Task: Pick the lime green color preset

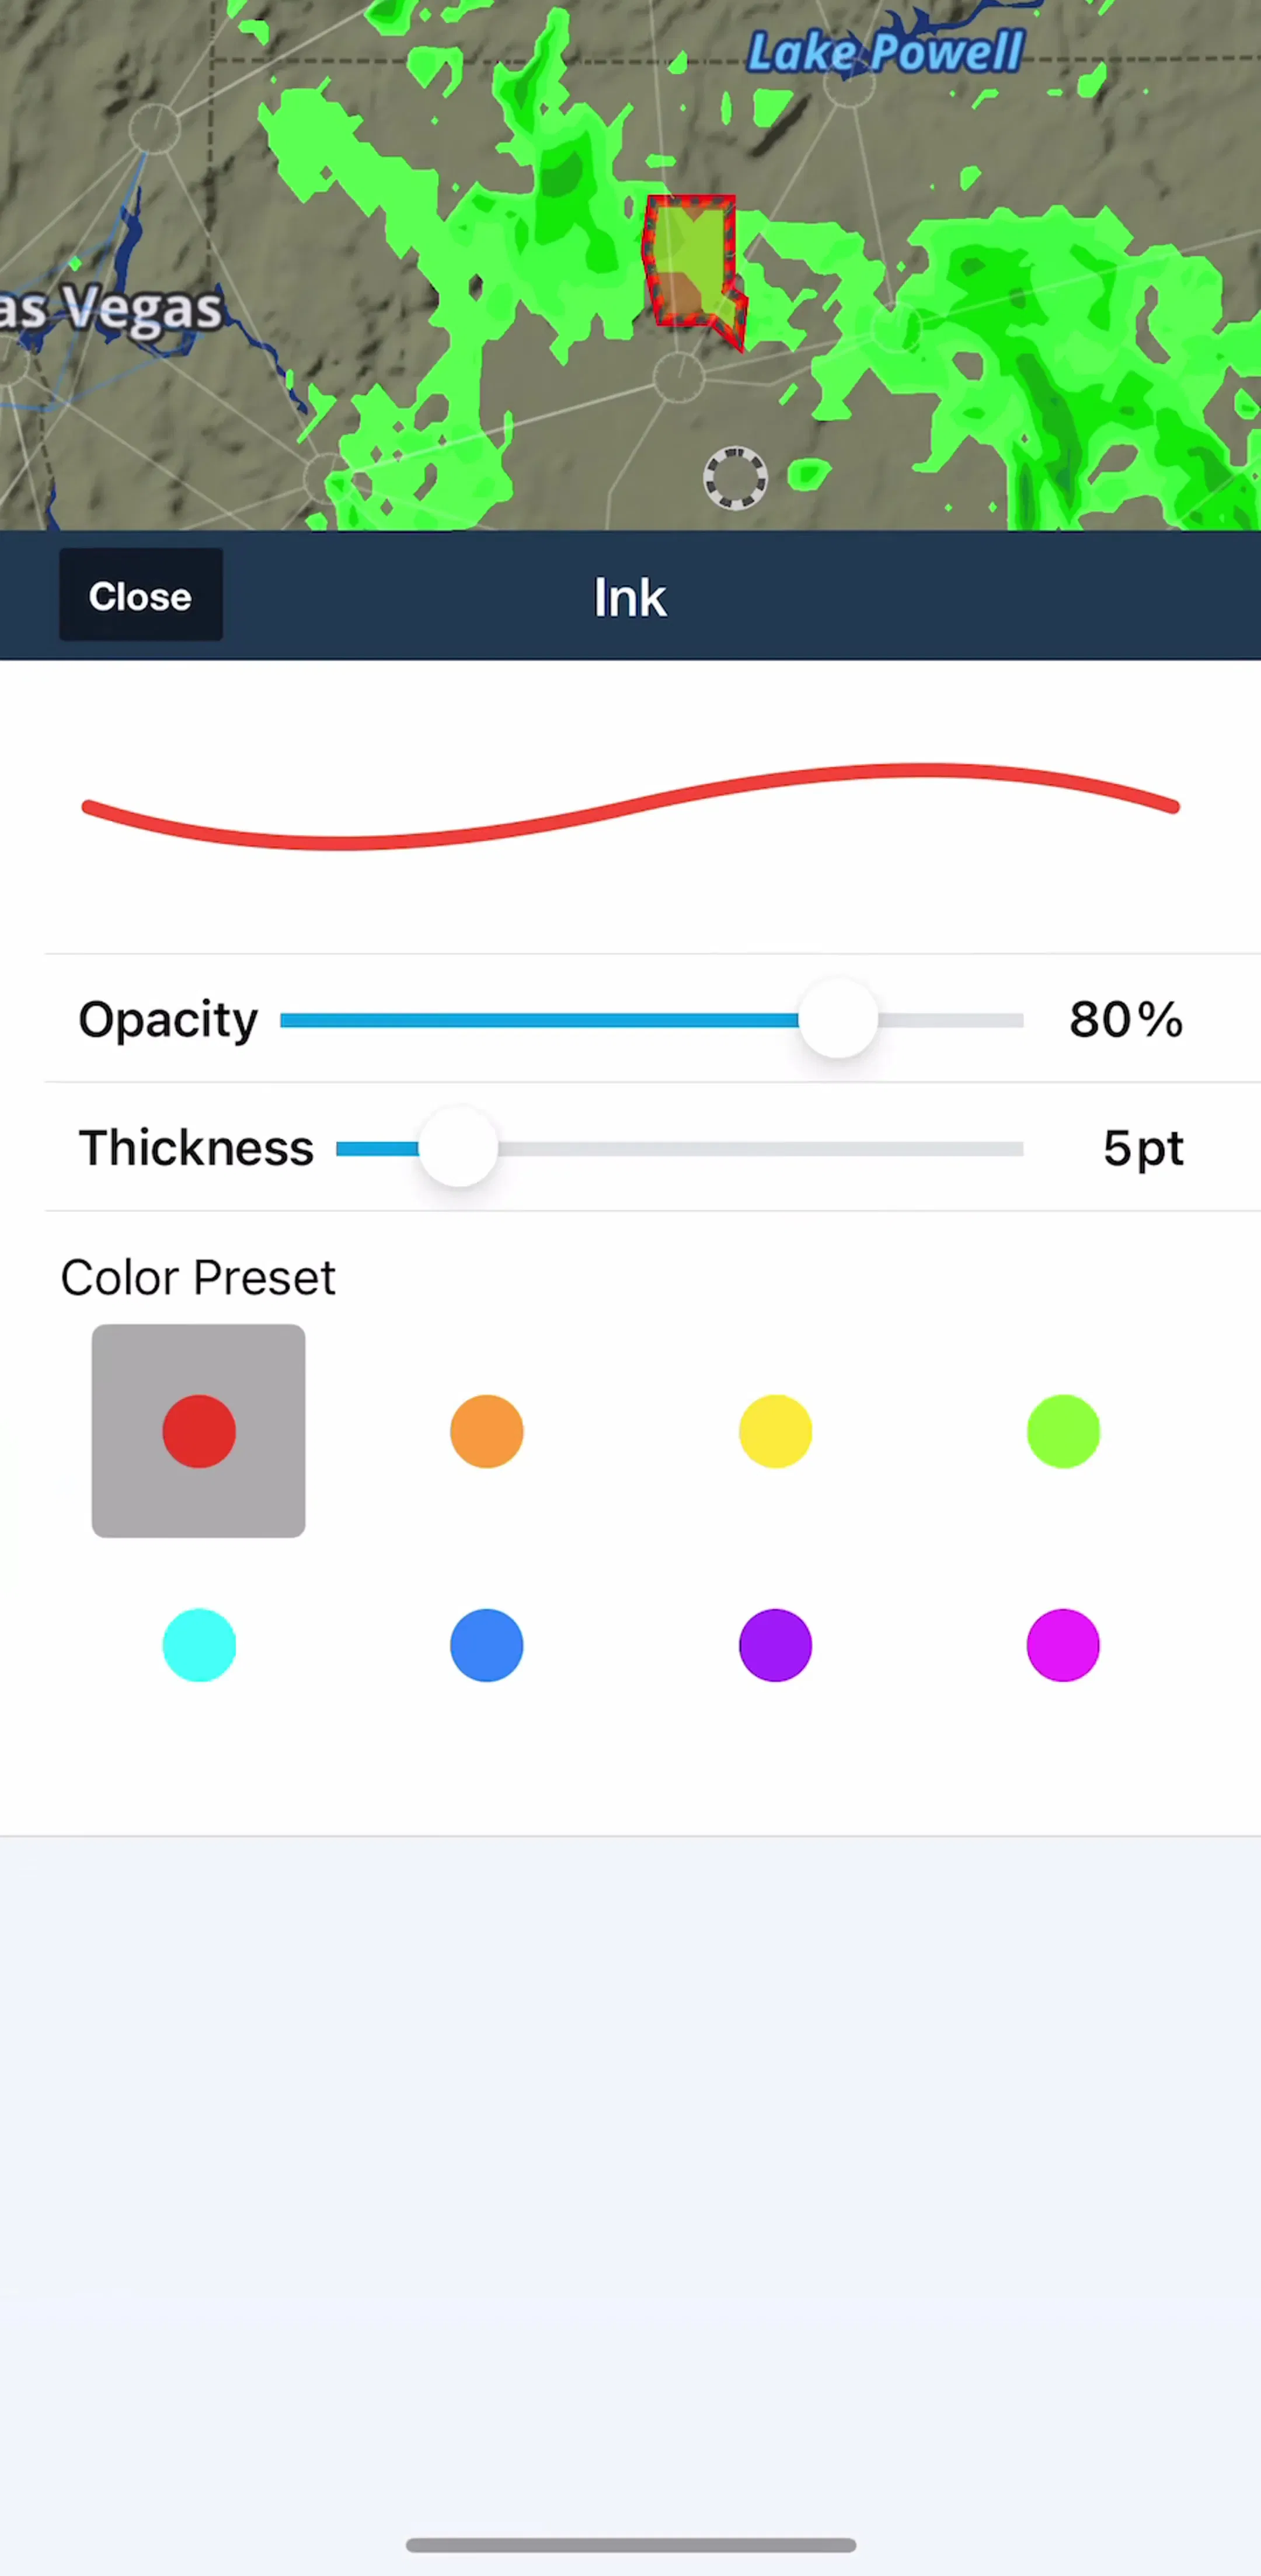Action: pos(1063,1431)
